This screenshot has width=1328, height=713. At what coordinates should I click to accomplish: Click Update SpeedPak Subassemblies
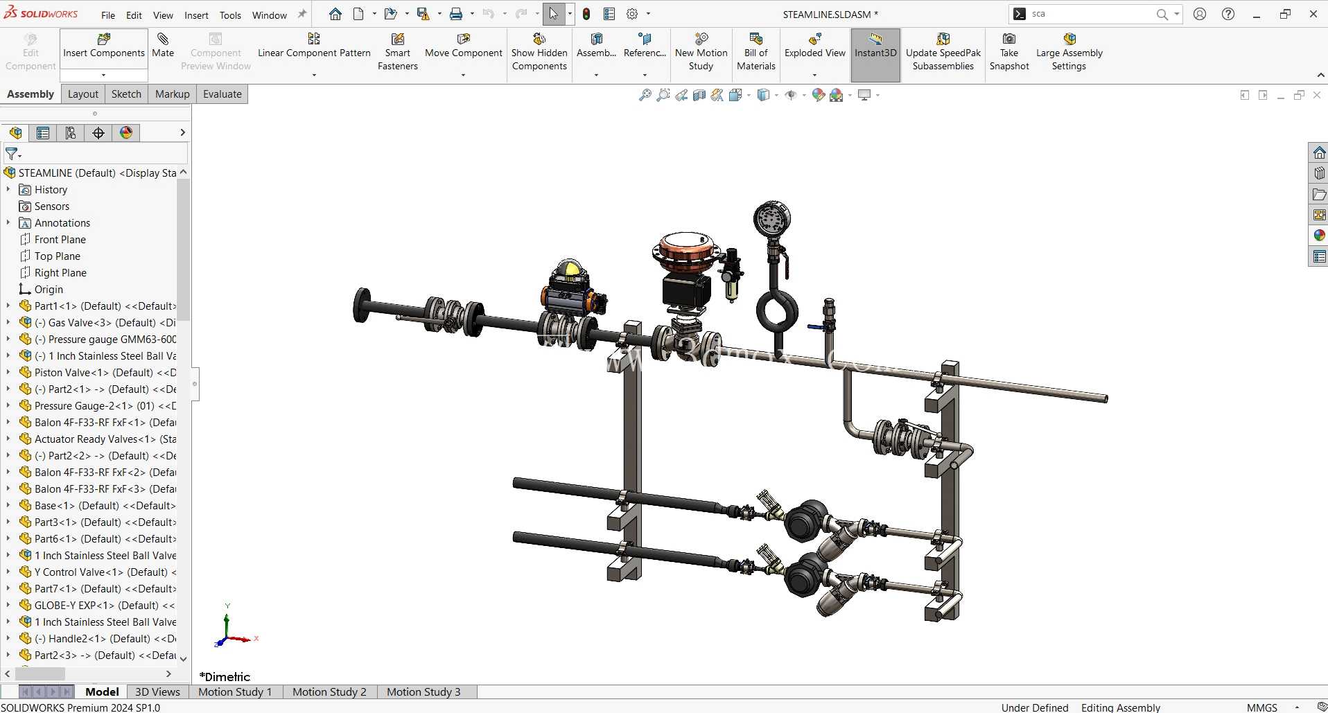(943, 52)
